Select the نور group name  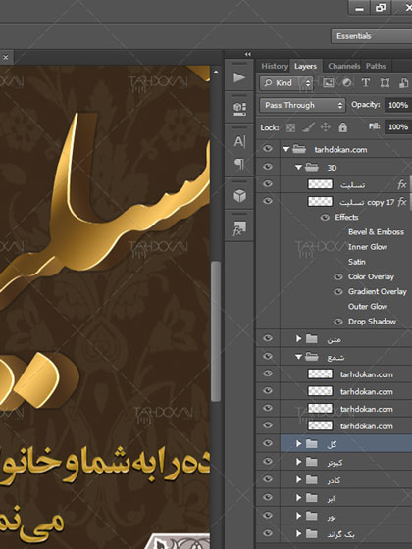(332, 516)
